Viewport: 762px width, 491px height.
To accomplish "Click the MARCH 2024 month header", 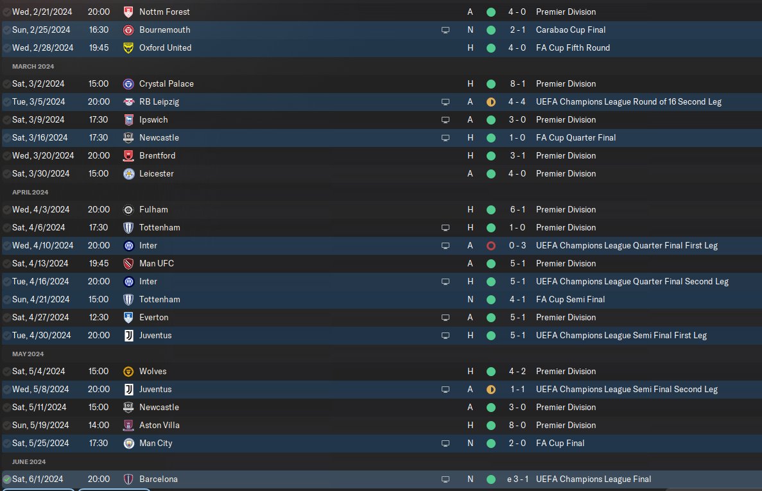I will pos(33,66).
